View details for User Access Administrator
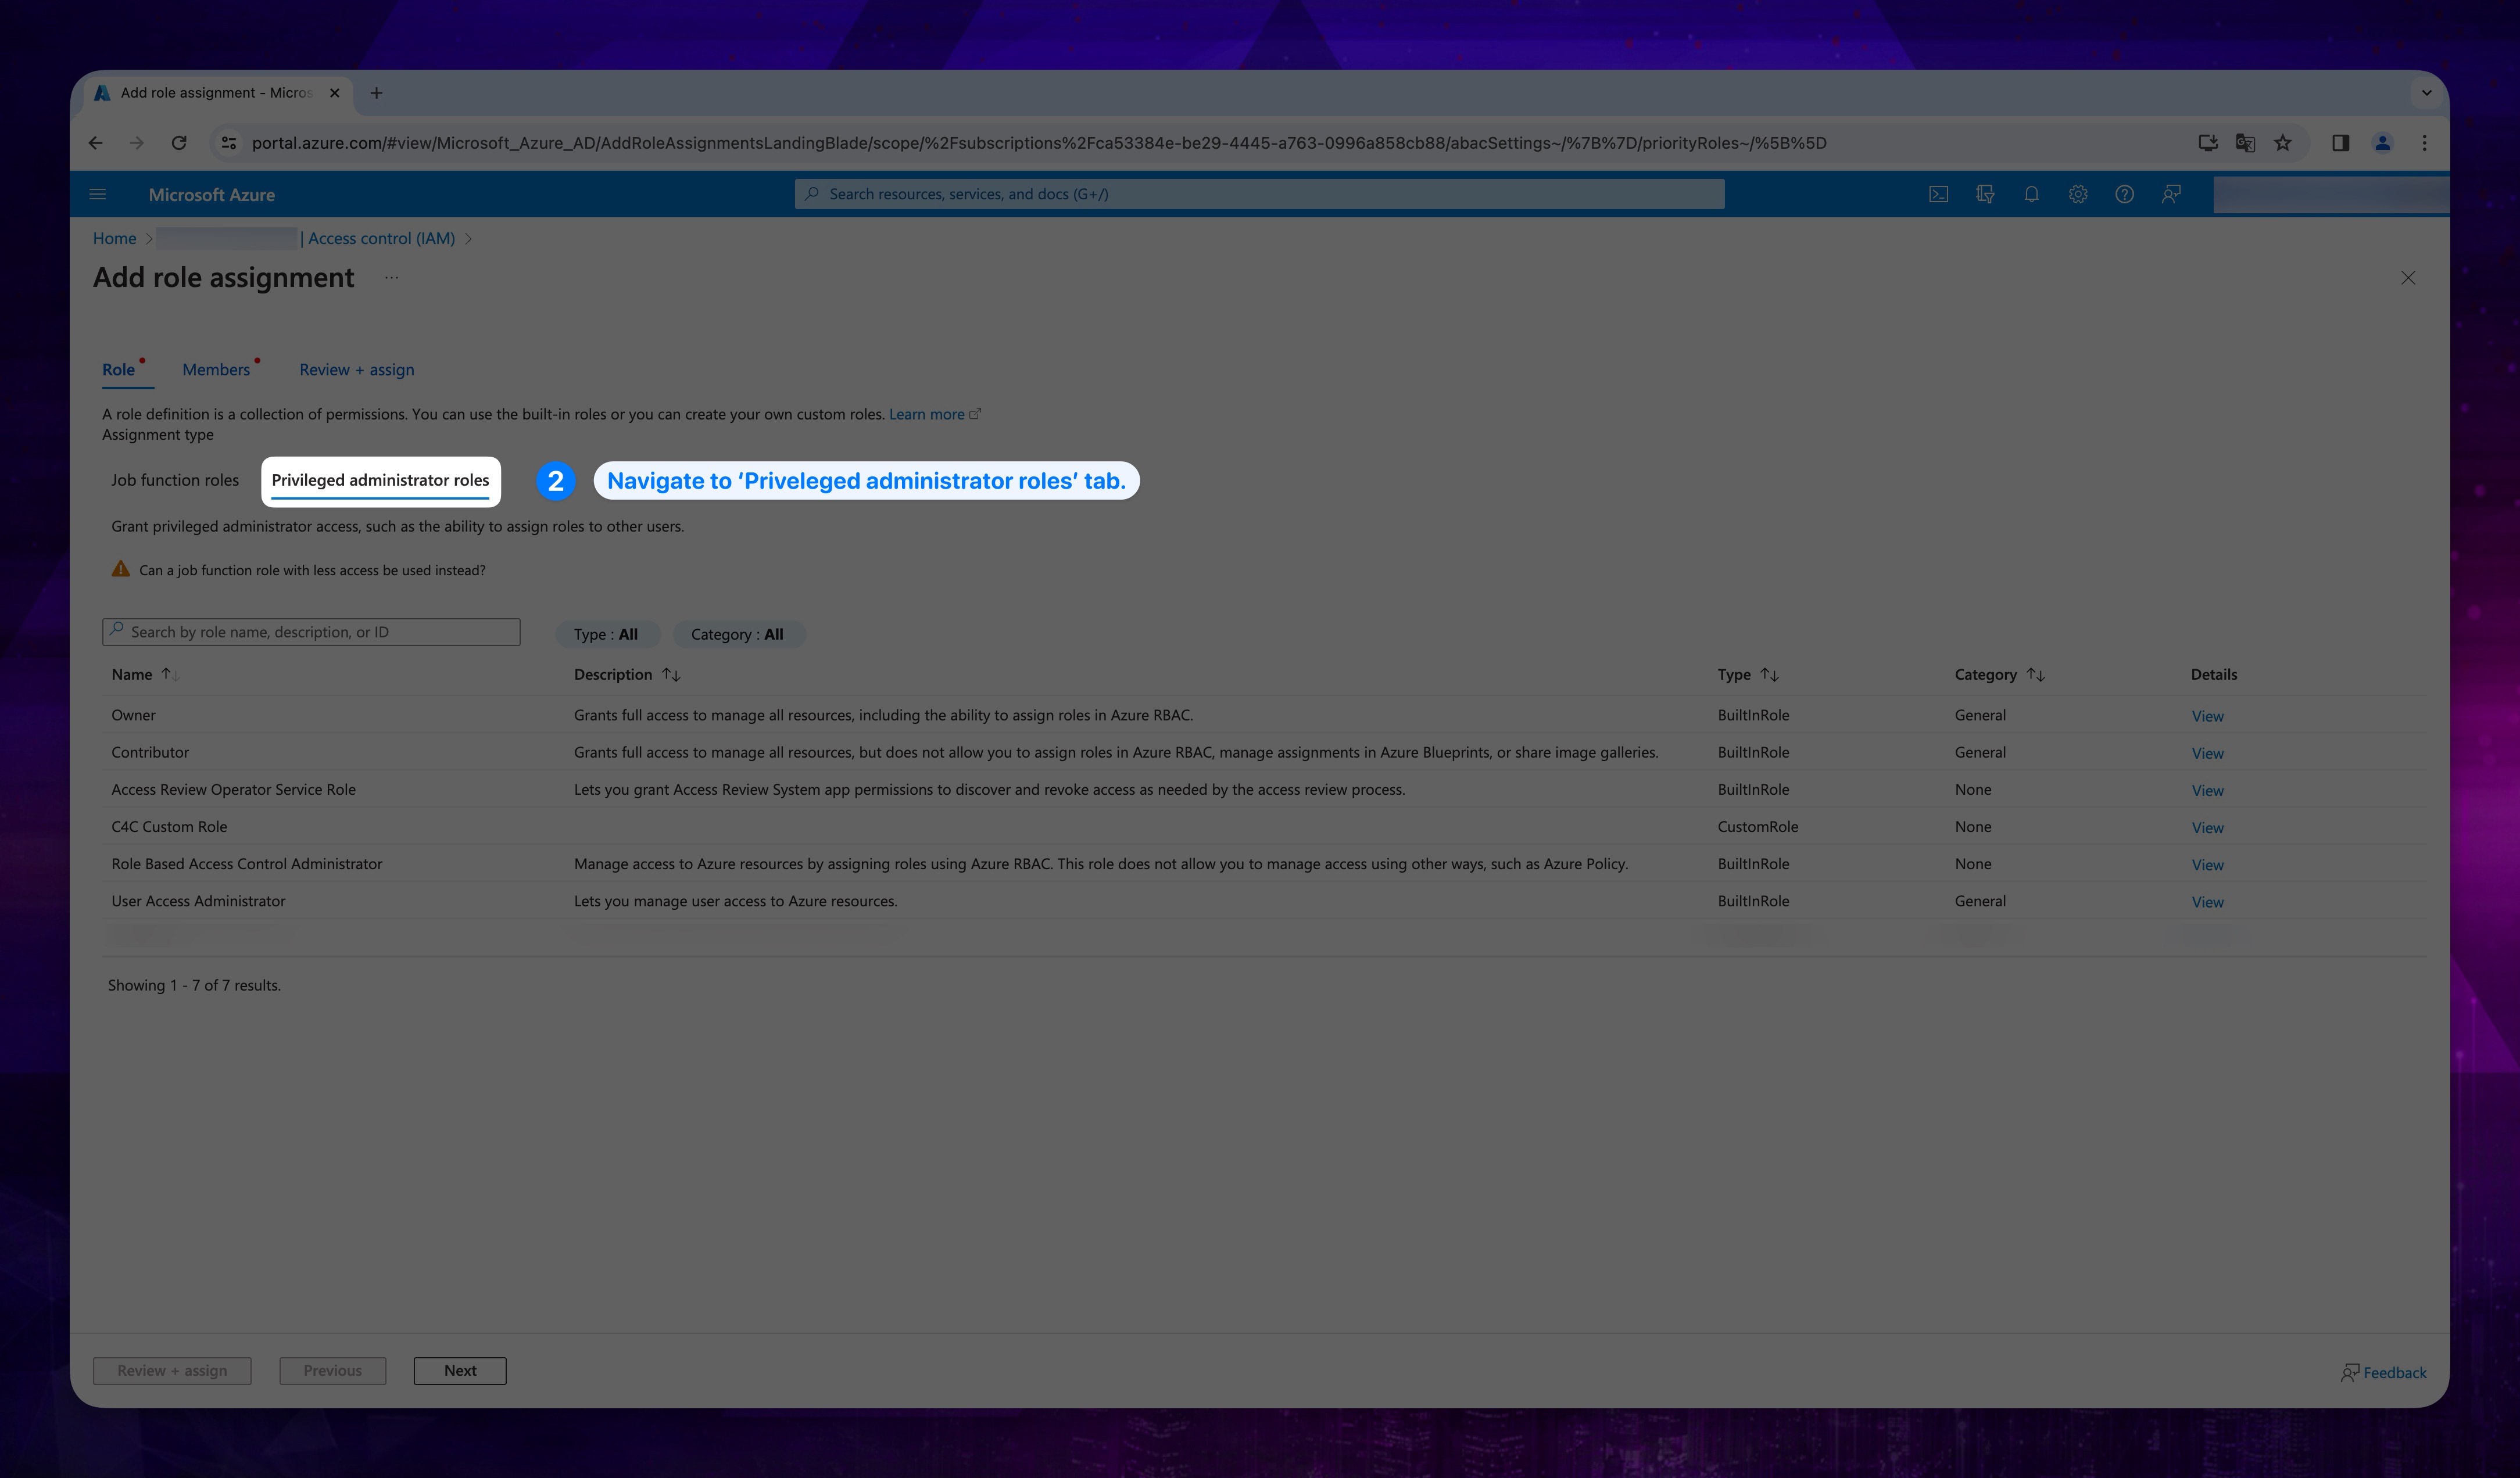Viewport: 2520px width, 1478px height. [x=2207, y=902]
